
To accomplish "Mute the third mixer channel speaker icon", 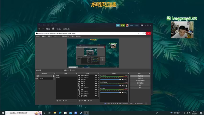I will pos(123,93).
